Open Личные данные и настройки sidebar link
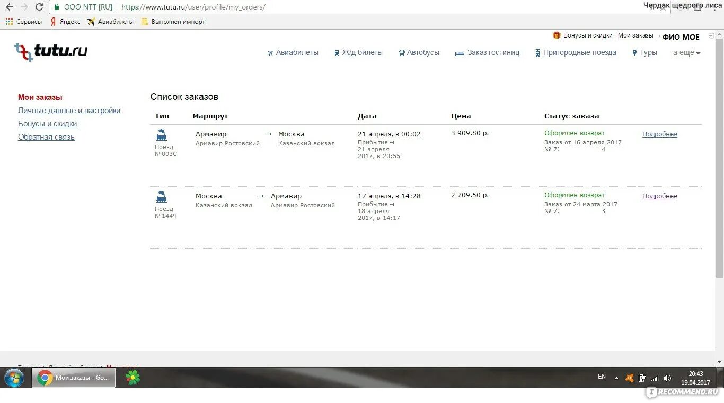 tap(69, 111)
